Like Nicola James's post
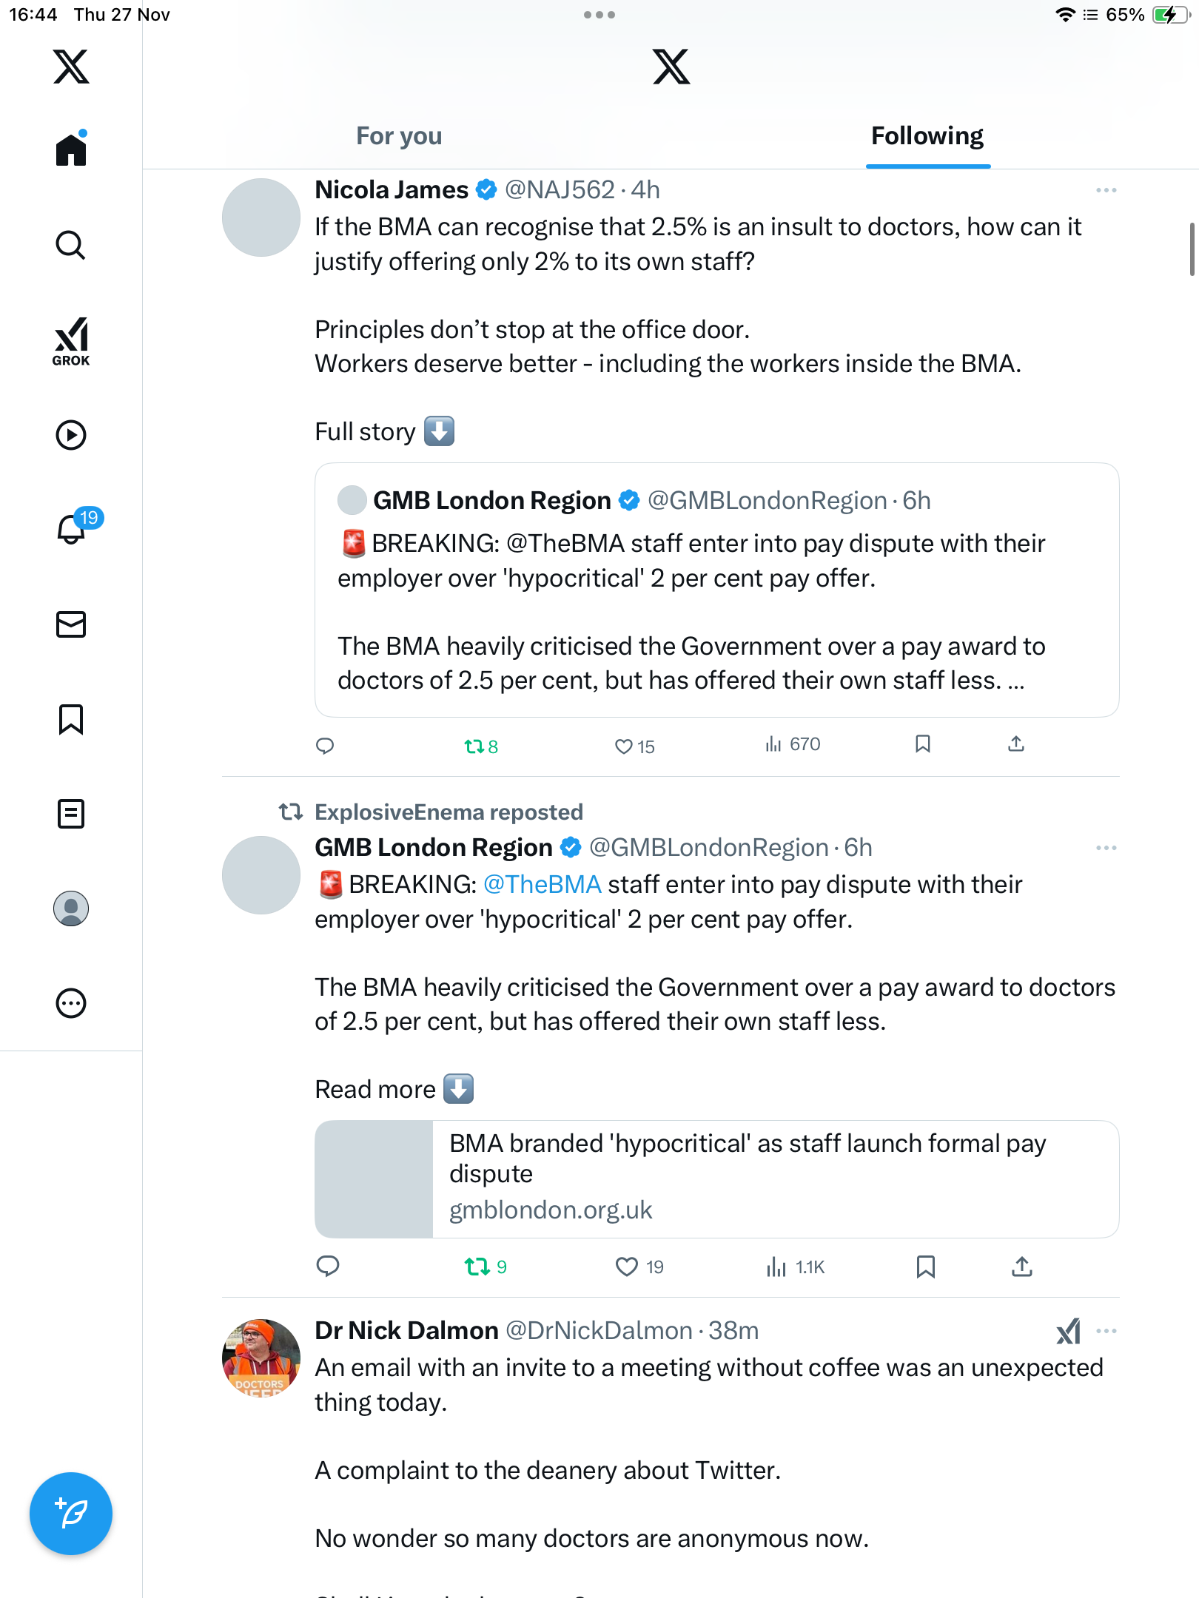The width and height of the screenshot is (1199, 1598). click(x=624, y=746)
